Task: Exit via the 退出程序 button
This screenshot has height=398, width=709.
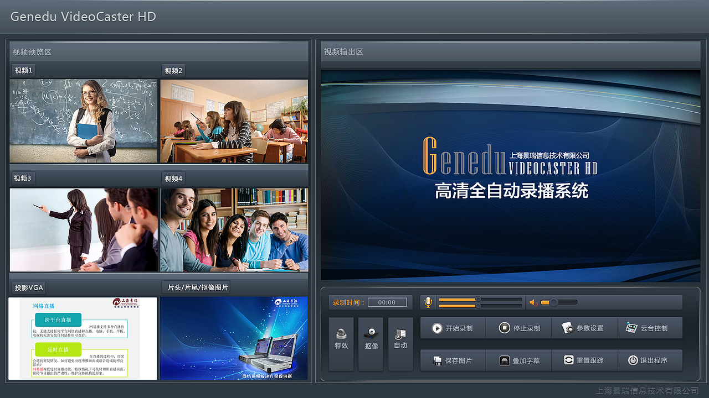Action: coord(650,360)
